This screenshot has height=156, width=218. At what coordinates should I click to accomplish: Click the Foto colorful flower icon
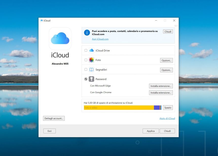91,60
